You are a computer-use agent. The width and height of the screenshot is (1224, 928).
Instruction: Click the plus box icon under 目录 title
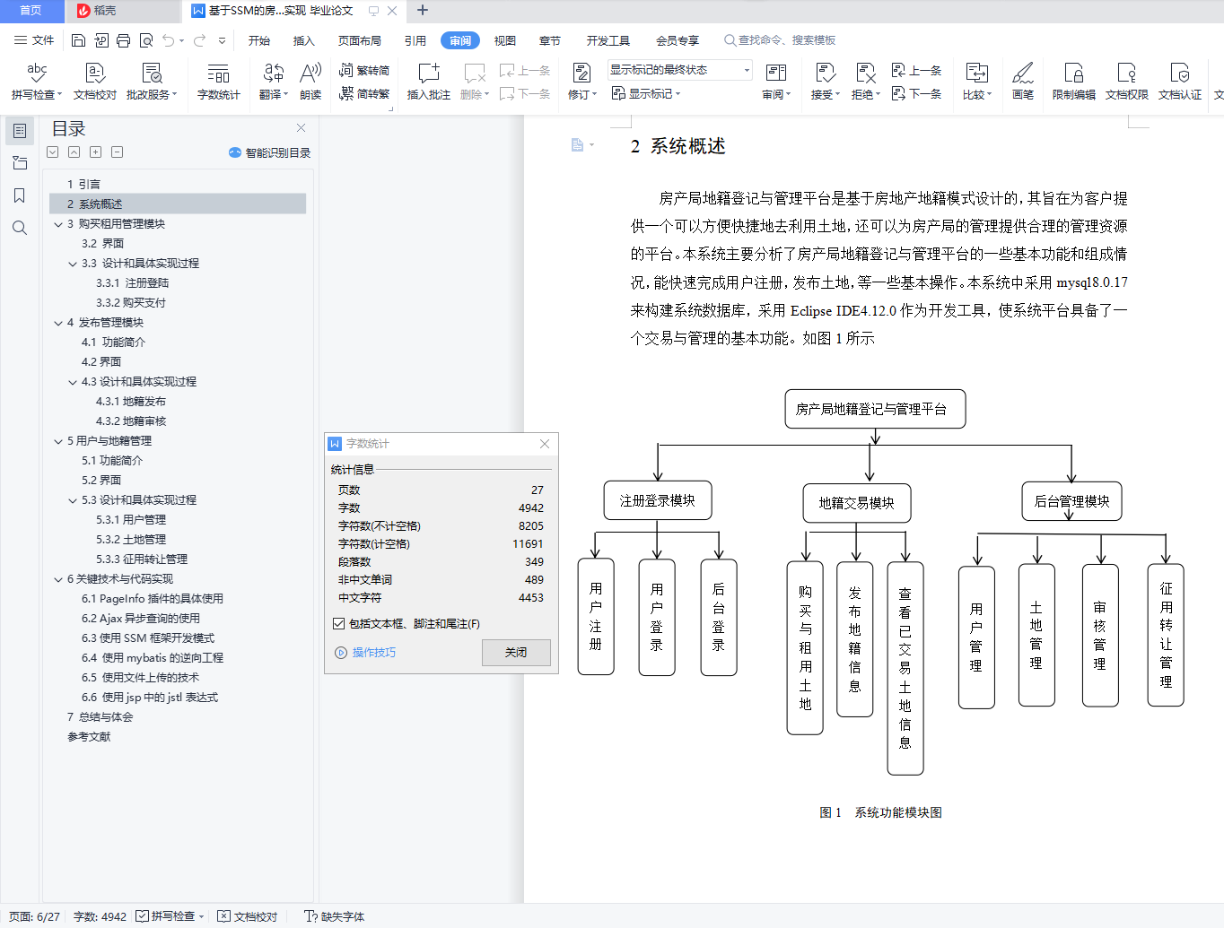coord(96,152)
